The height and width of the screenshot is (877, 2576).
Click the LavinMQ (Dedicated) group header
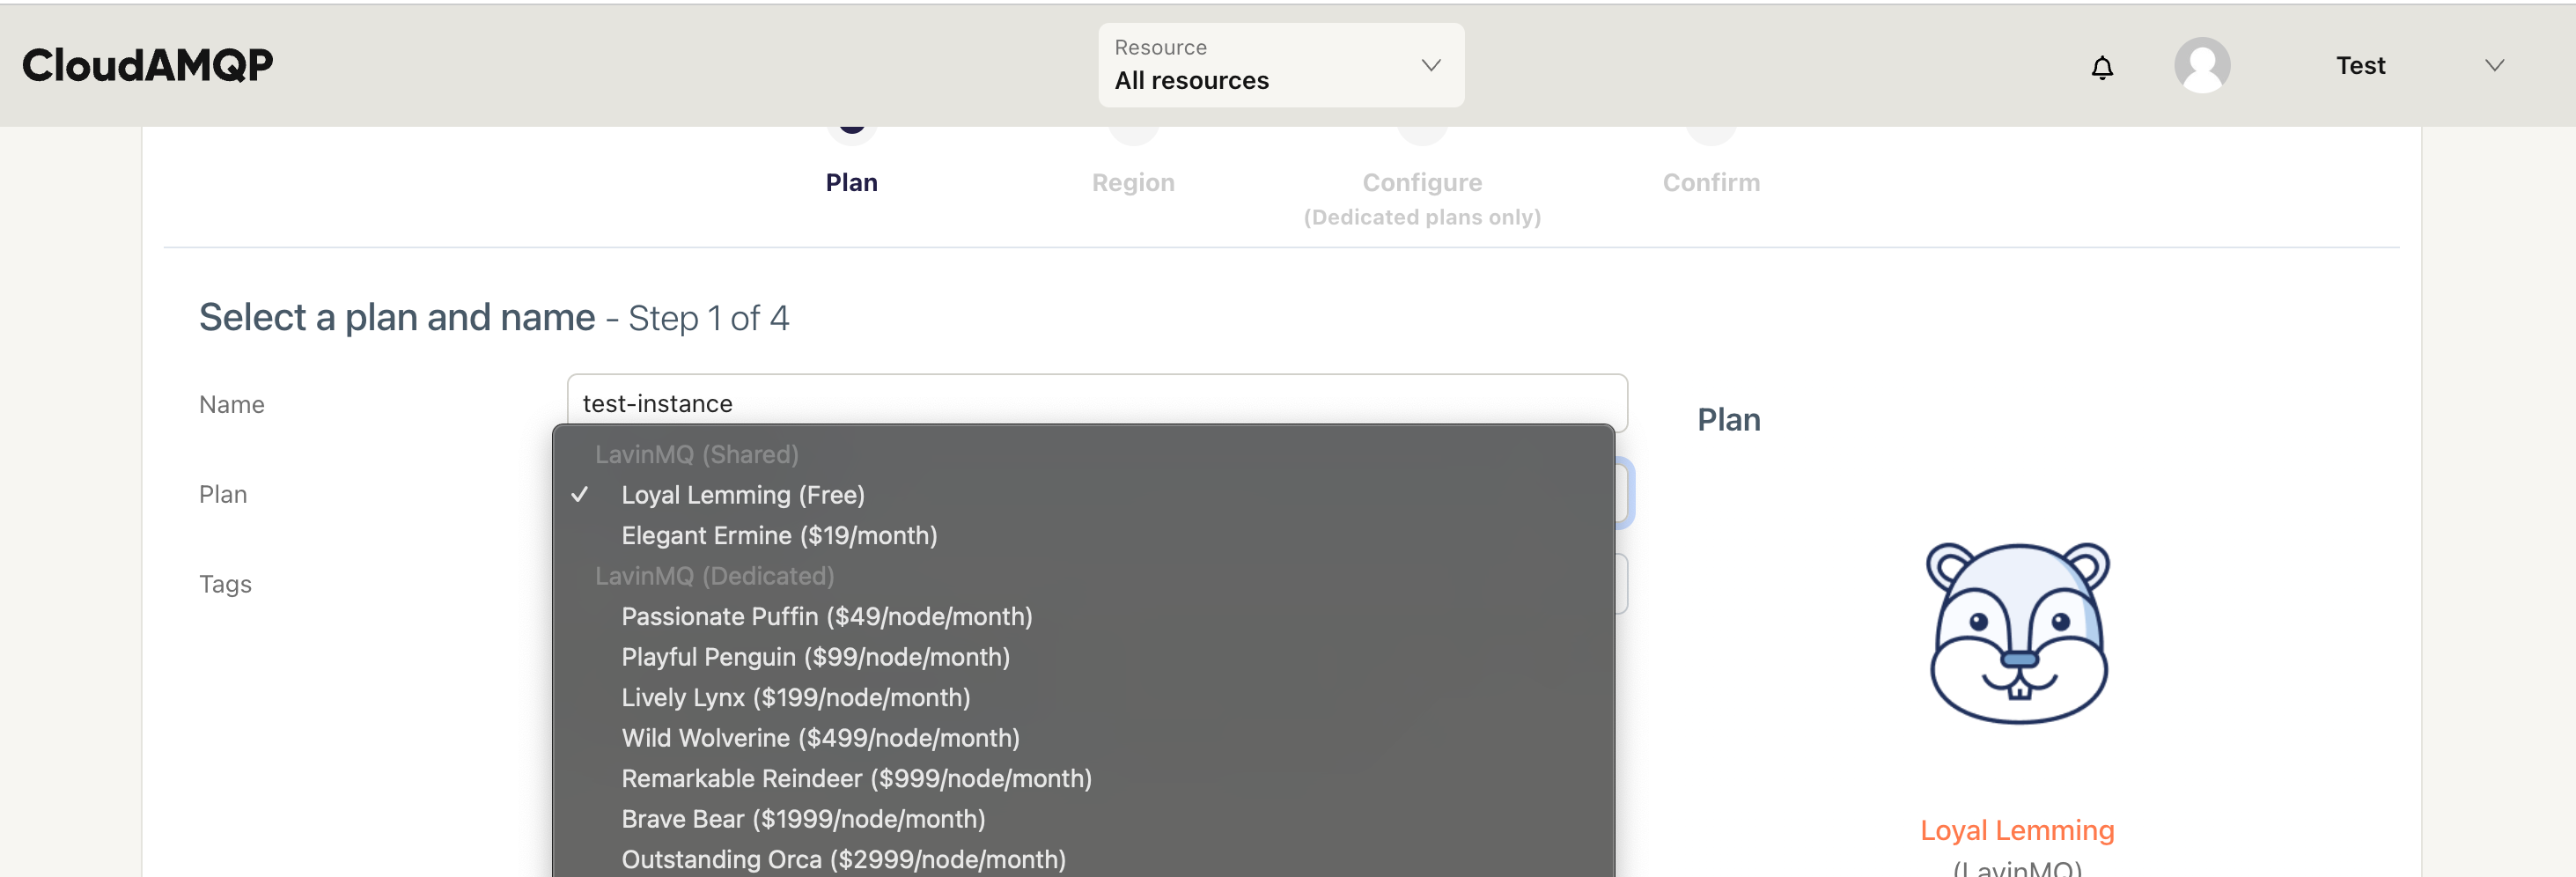pyautogui.click(x=714, y=575)
